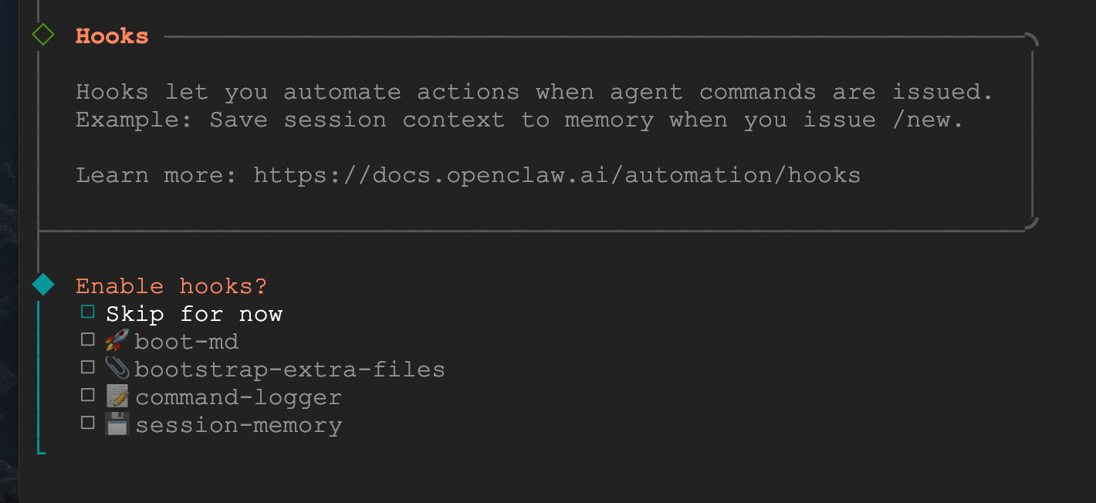Select the Skip for now option label
The height and width of the screenshot is (503, 1096).
[194, 314]
